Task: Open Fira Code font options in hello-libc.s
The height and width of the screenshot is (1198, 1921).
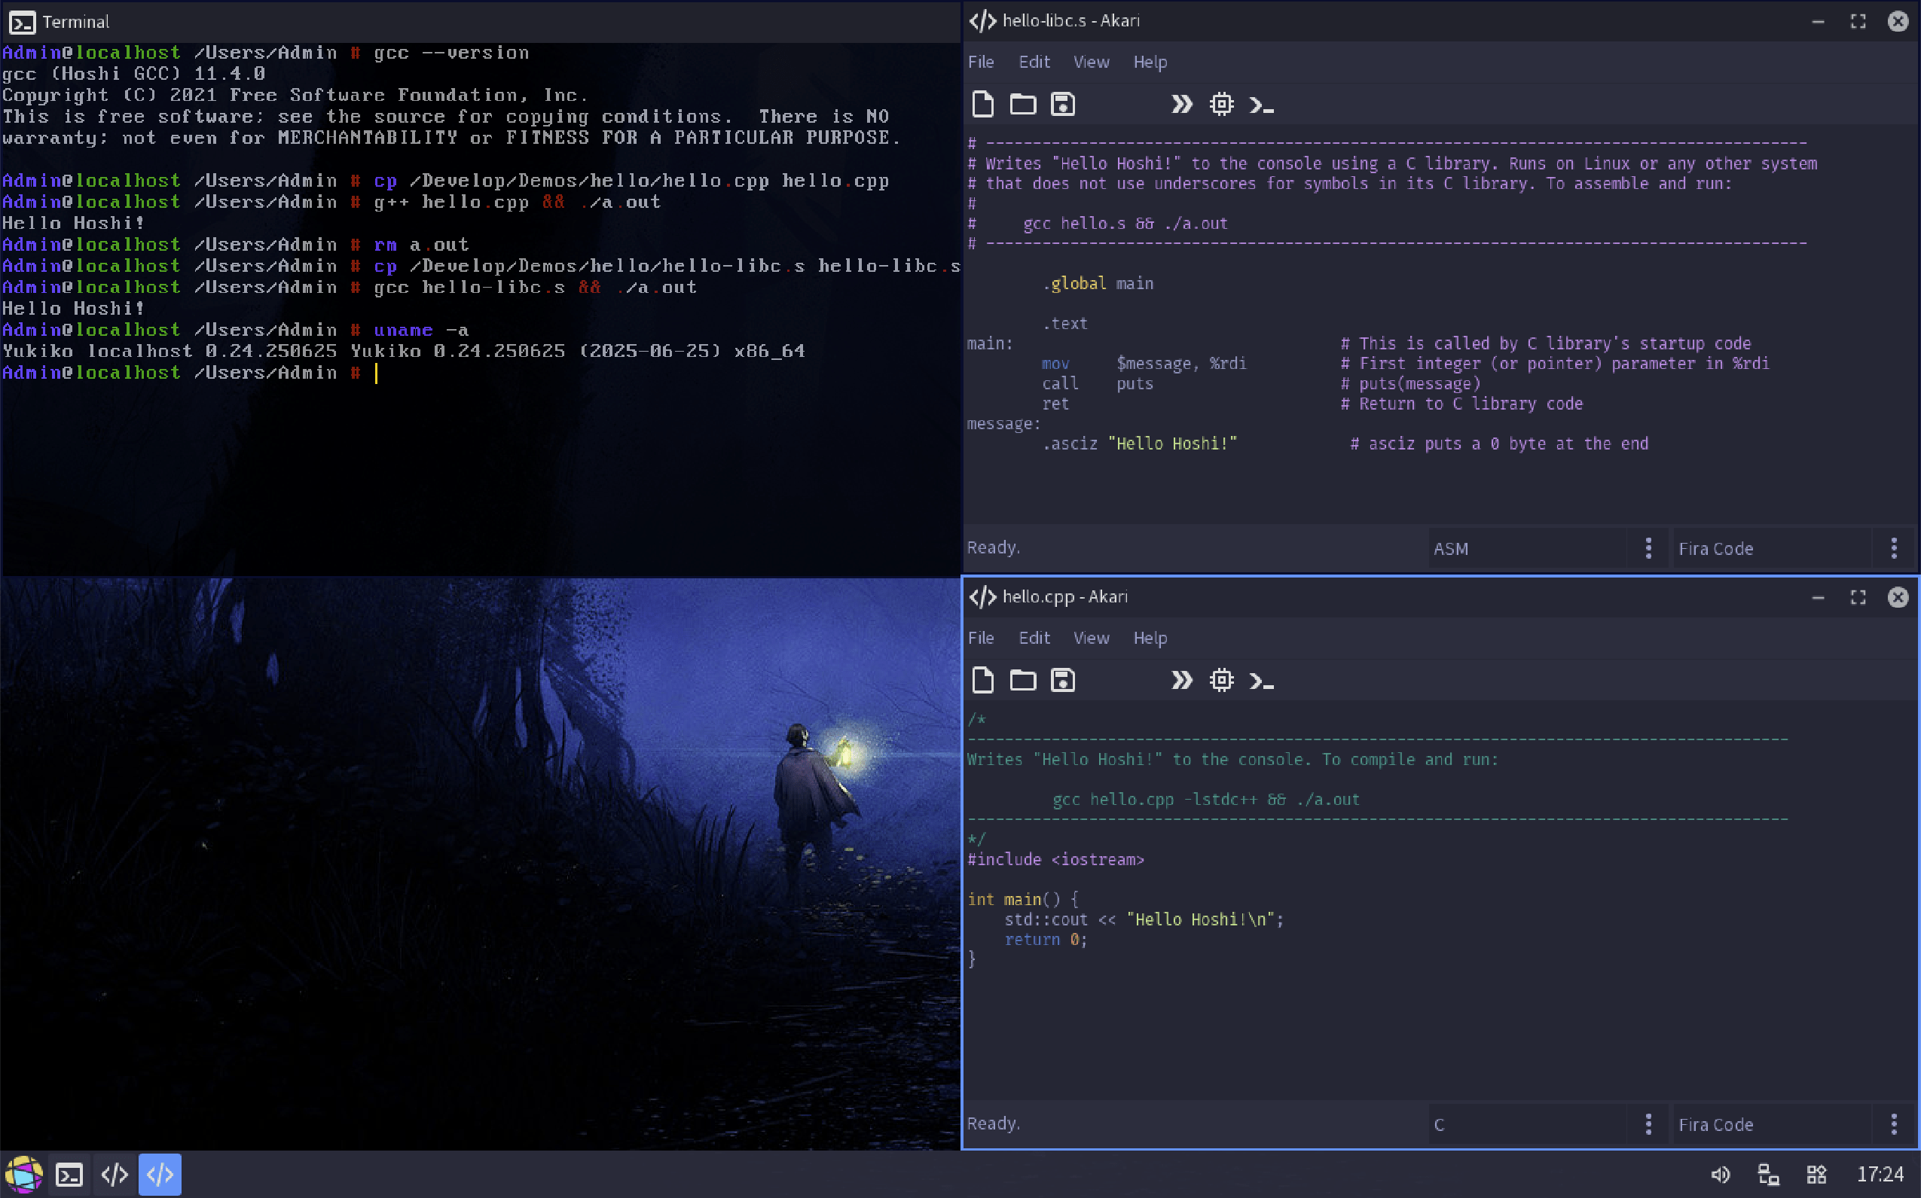Action: pyautogui.click(x=1894, y=548)
